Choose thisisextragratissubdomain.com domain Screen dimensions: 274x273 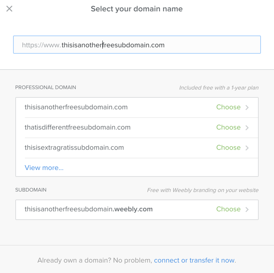(x=228, y=148)
